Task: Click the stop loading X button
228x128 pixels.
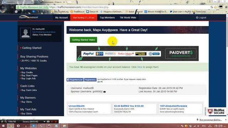Action: pos(12,7)
